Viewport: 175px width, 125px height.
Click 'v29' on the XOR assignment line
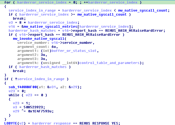pyautogui.click(x=16, y=111)
